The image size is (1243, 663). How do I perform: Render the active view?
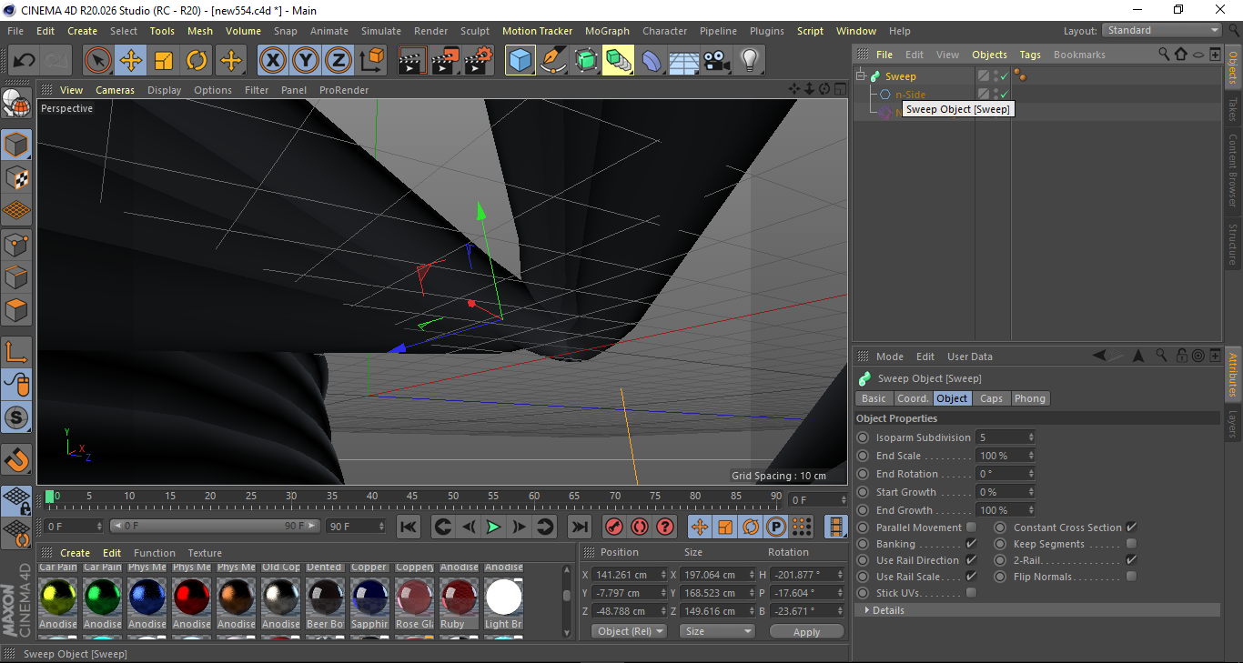(x=412, y=61)
